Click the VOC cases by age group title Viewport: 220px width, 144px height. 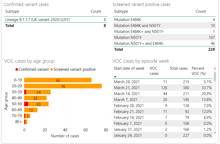pos(29,61)
